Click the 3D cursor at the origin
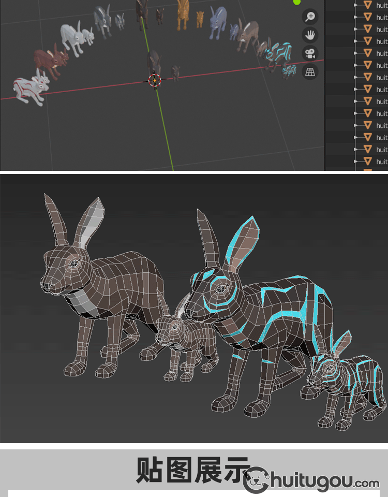388x497 pixels. pos(155,80)
